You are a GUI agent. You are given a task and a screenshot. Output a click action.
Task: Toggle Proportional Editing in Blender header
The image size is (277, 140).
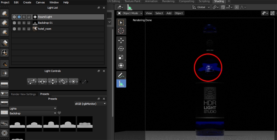click(x=237, y=7)
